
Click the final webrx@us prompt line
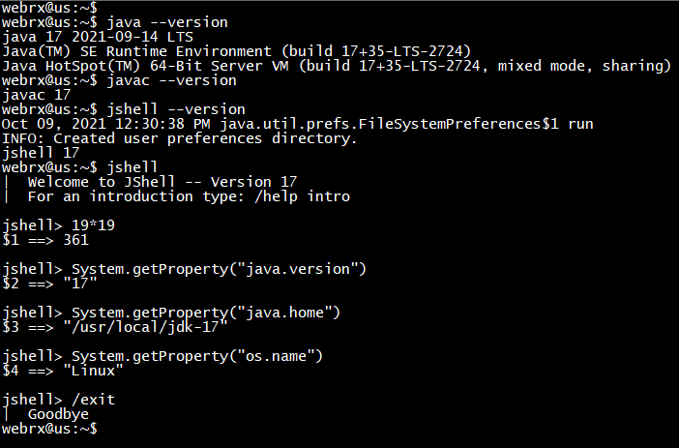(49, 429)
